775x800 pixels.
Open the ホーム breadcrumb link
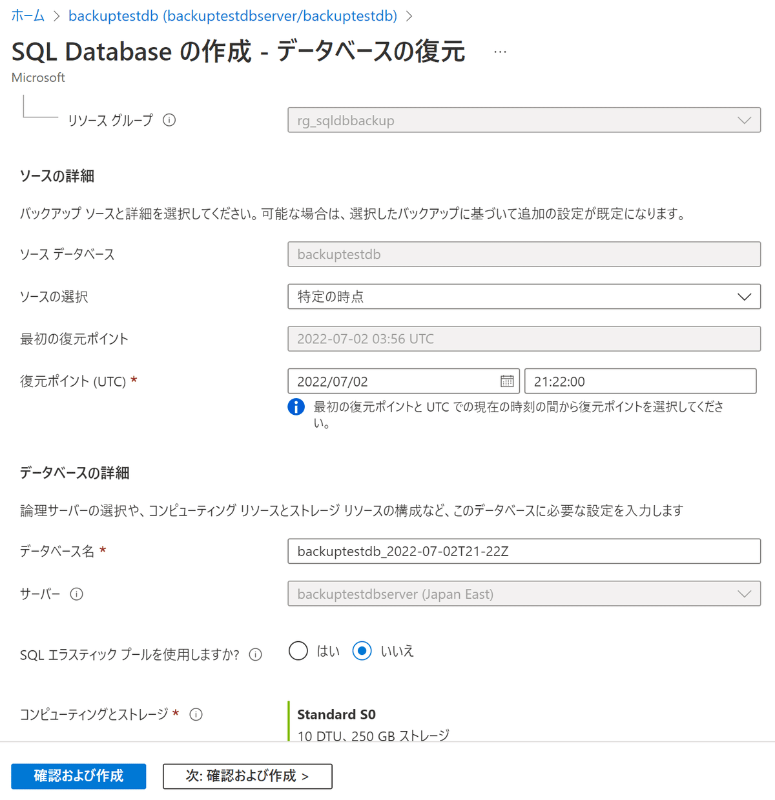coord(28,16)
